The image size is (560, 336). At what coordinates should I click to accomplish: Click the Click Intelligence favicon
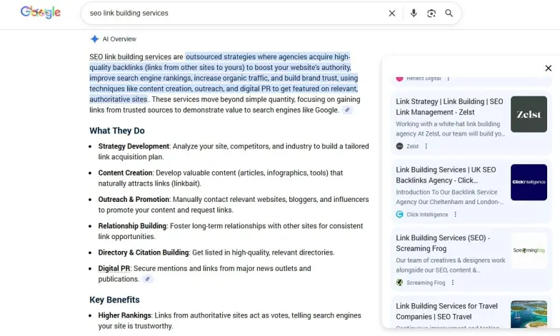tap(400, 214)
